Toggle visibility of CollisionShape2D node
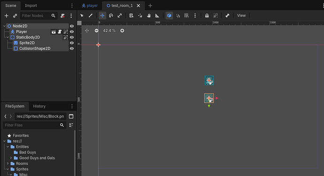 pyautogui.click(x=72, y=48)
